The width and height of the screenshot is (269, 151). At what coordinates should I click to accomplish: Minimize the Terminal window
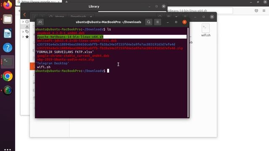168,22
